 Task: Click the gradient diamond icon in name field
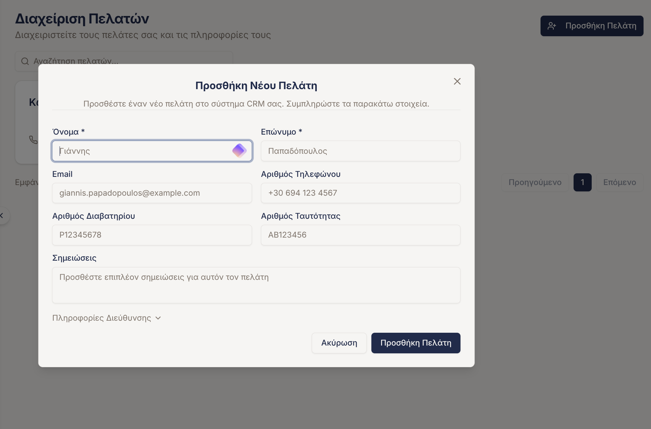click(239, 151)
